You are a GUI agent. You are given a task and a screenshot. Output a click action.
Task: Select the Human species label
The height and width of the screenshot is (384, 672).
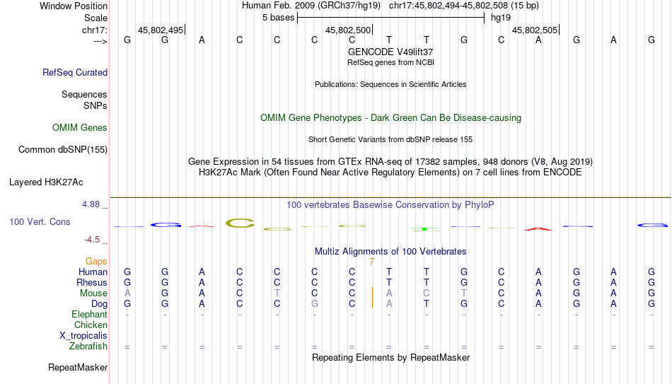(x=93, y=272)
